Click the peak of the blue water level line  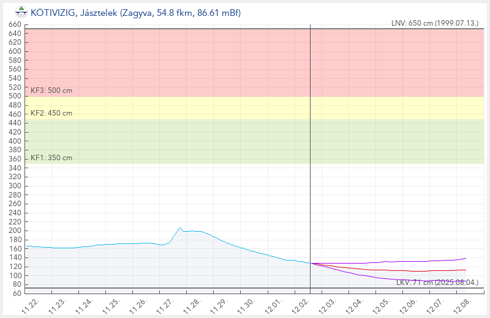(x=180, y=228)
